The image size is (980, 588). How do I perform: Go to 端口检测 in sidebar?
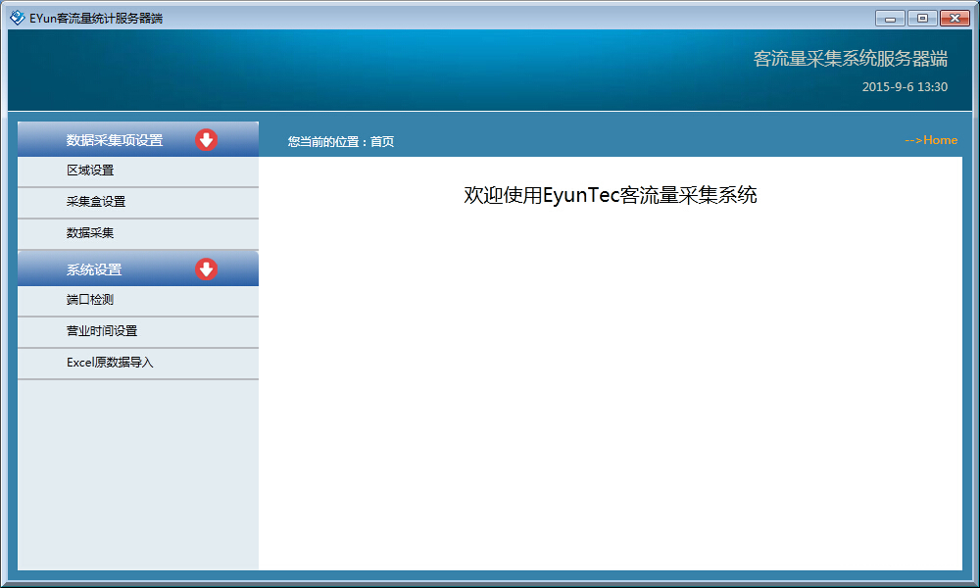(90, 300)
